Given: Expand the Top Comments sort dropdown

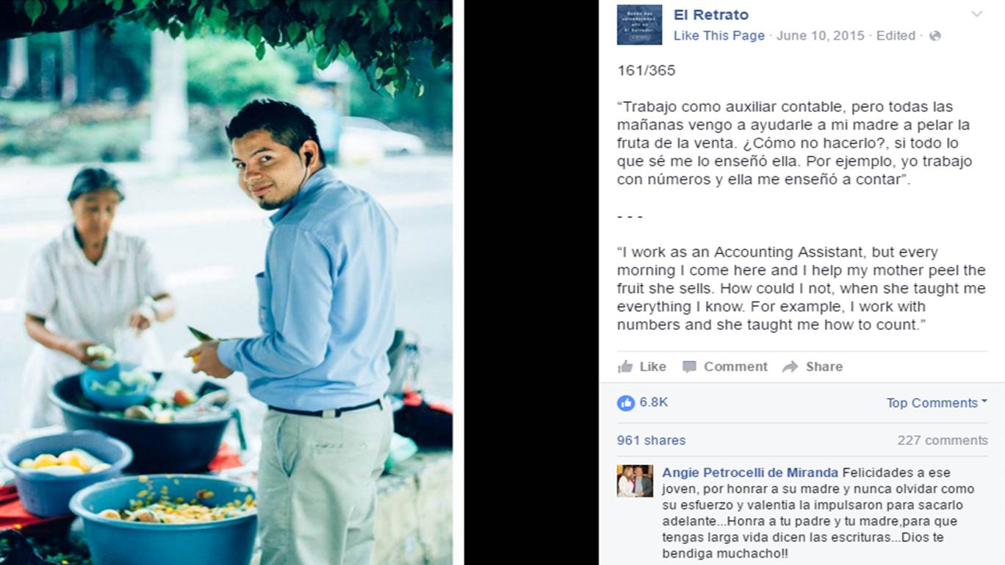Looking at the screenshot, I should click(937, 403).
